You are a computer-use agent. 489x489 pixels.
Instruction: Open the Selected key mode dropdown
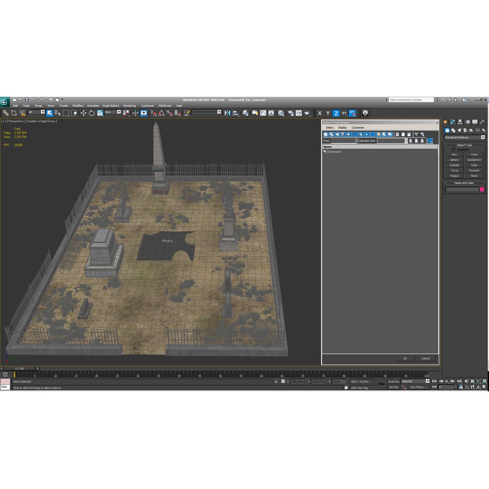pos(415,381)
